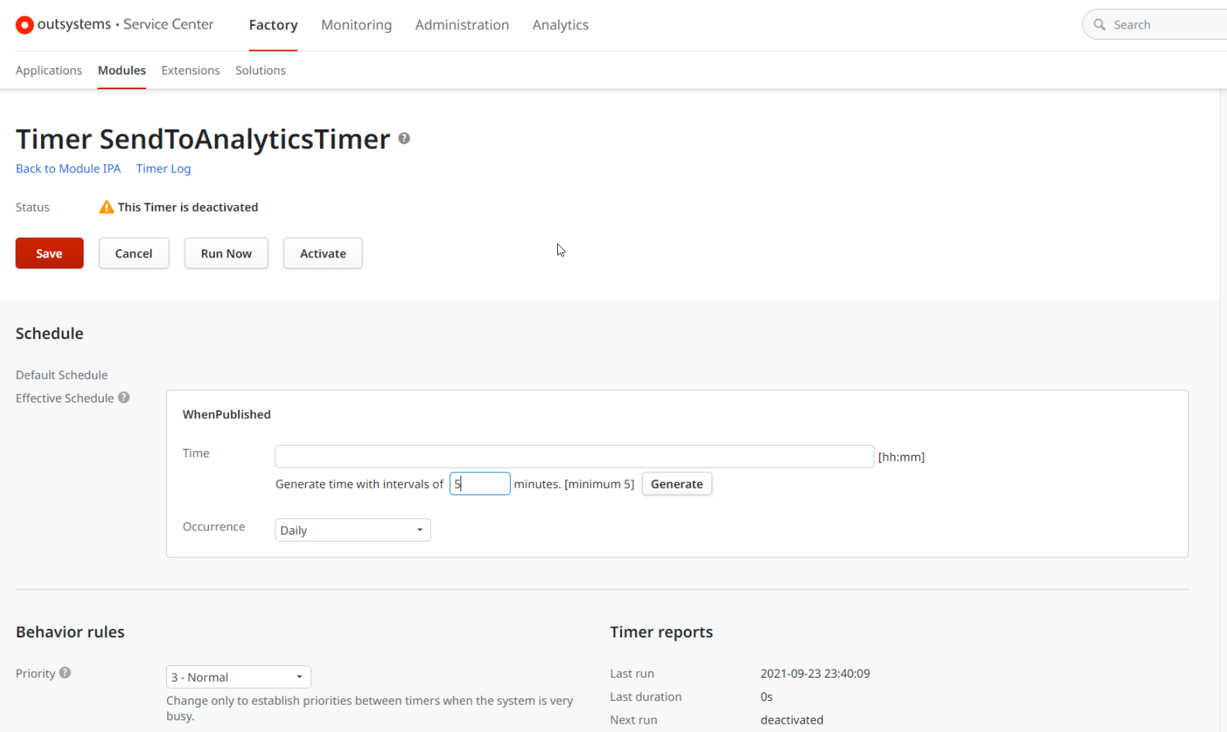
Task: Switch to the Solutions sub-tab
Action: click(261, 70)
